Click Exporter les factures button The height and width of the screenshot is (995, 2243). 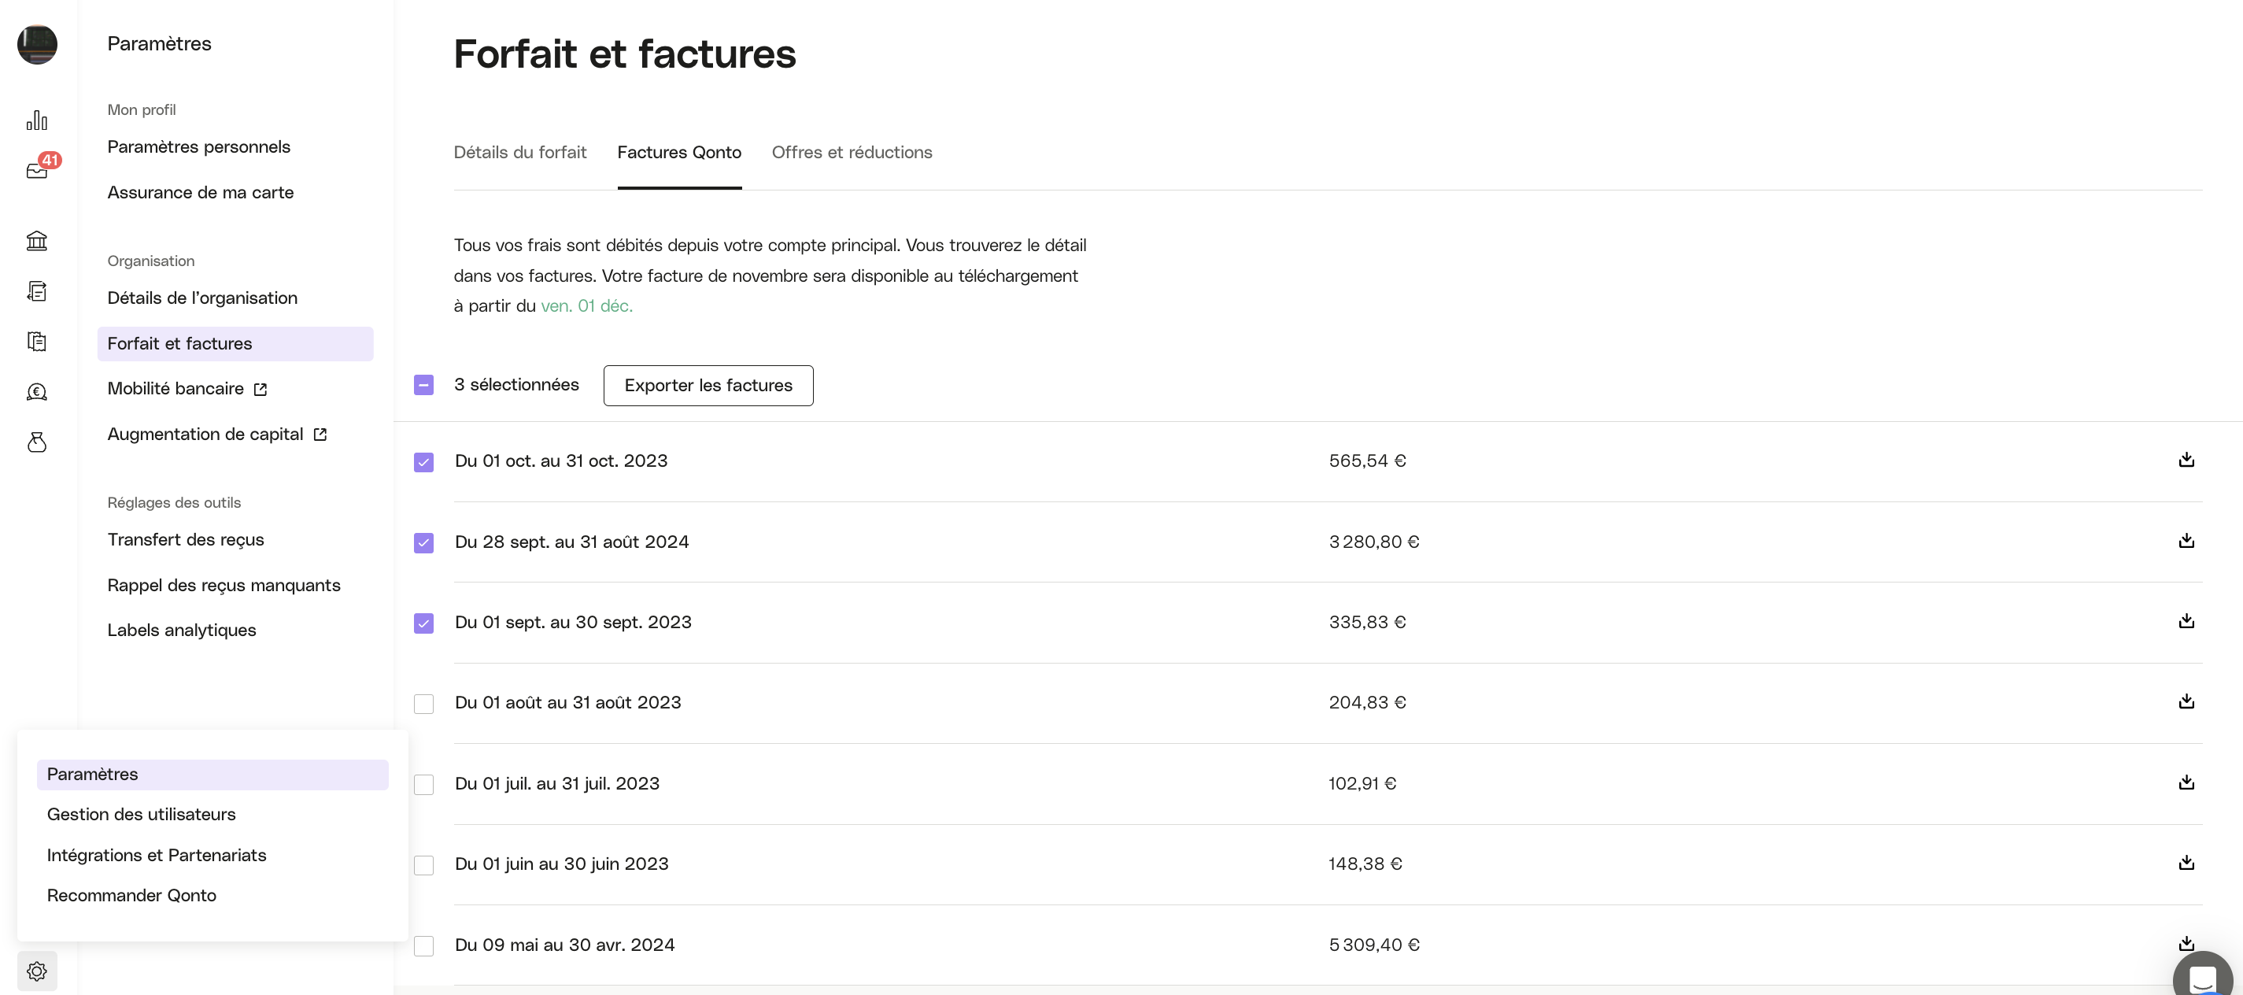pyautogui.click(x=708, y=385)
